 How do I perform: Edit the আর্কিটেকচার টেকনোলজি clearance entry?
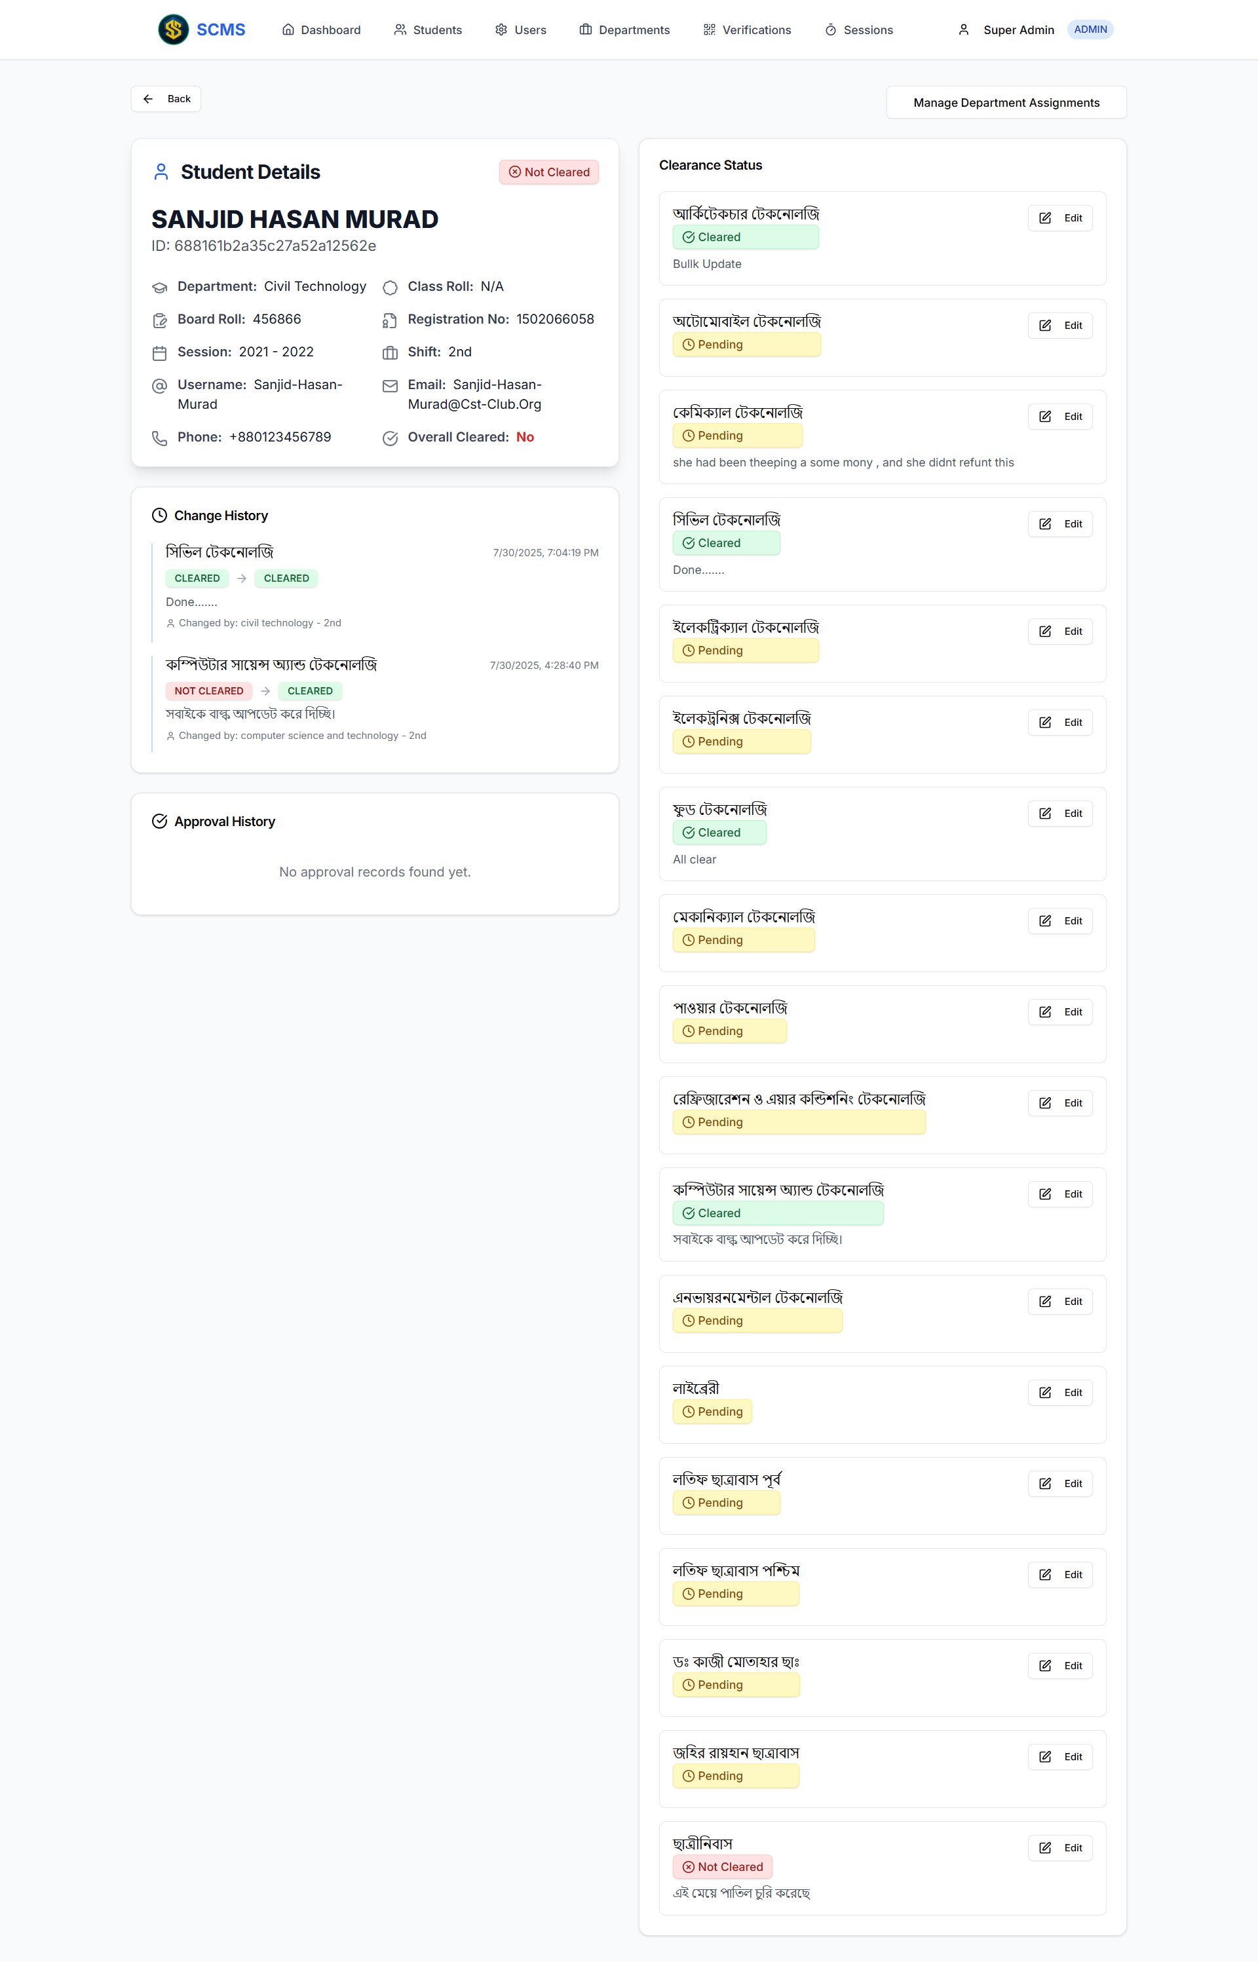[x=1059, y=218]
